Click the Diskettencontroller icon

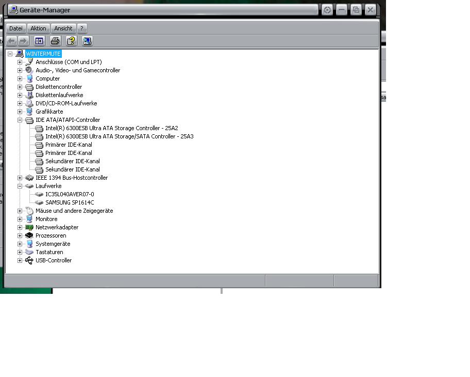[29, 87]
